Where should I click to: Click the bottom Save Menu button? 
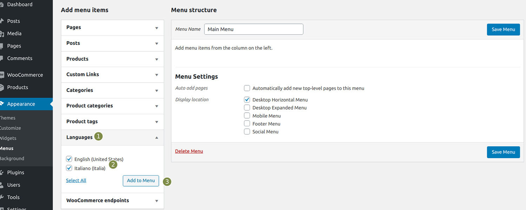pyautogui.click(x=503, y=152)
